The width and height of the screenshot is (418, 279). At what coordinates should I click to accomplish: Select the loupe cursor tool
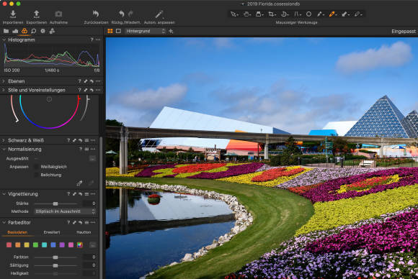tap(259, 14)
